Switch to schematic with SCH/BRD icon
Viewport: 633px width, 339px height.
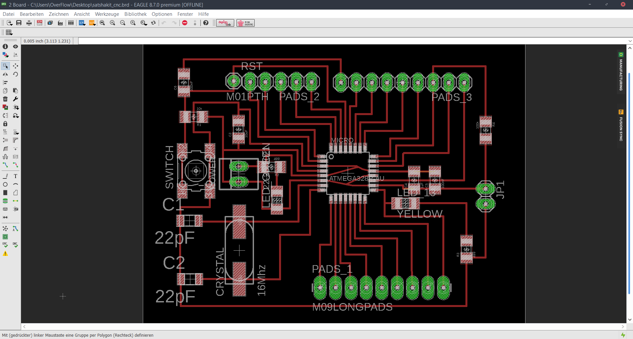point(40,23)
